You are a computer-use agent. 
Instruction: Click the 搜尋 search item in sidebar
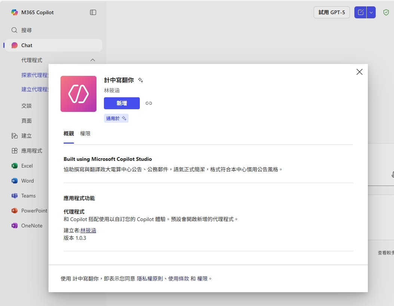pos(26,30)
